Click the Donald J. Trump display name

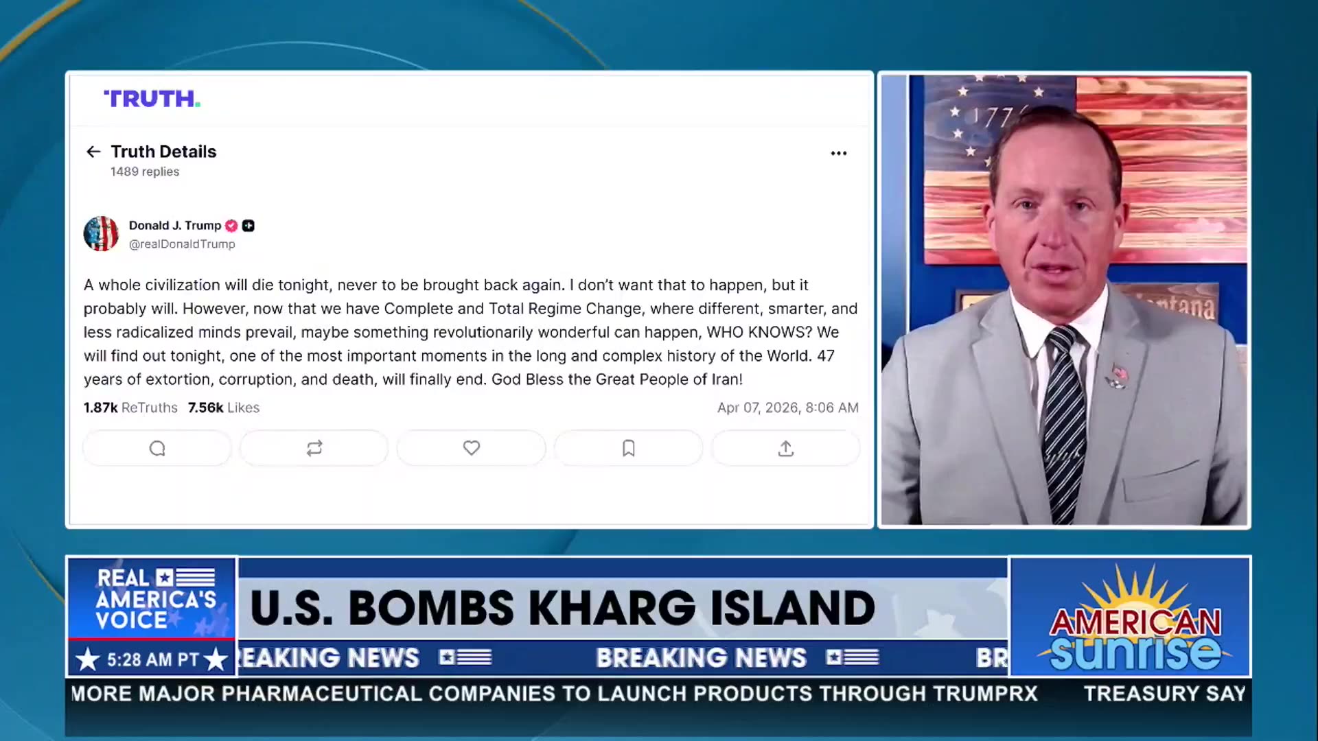[x=175, y=226]
